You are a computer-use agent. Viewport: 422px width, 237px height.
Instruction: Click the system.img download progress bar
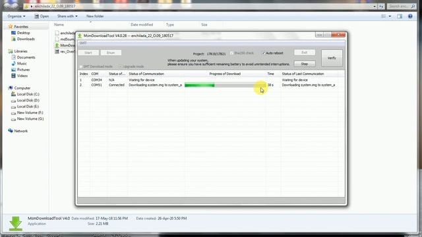tap(225, 85)
